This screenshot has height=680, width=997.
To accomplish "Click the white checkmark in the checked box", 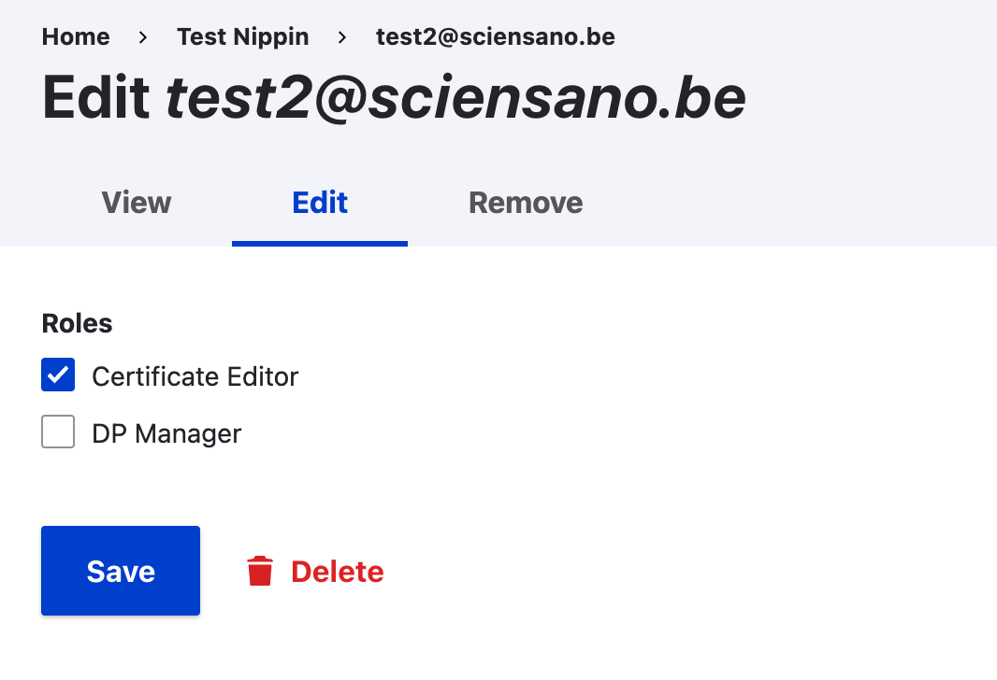I will [x=58, y=375].
